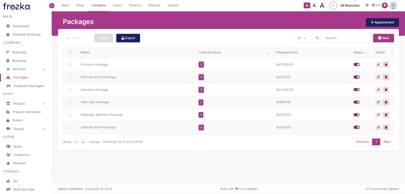The height and width of the screenshot is (194, 405).
Task: Edit the Weekday Wellness Package row
Action: coord(378,115)
